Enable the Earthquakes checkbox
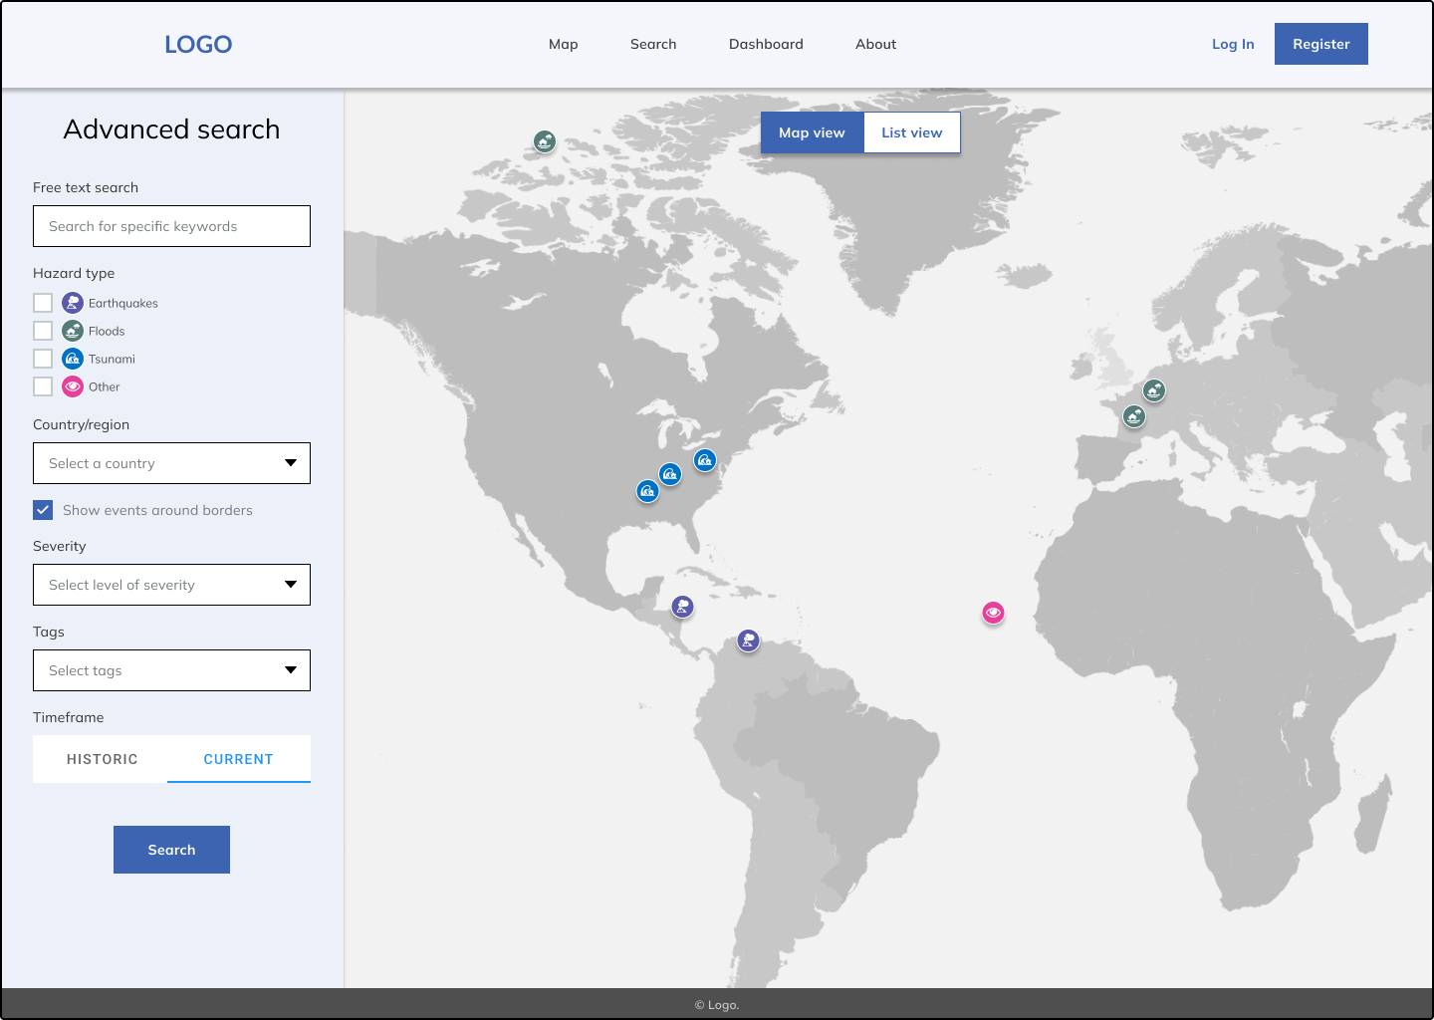This screenshot has width=1434, height=1020. [43, 303]
